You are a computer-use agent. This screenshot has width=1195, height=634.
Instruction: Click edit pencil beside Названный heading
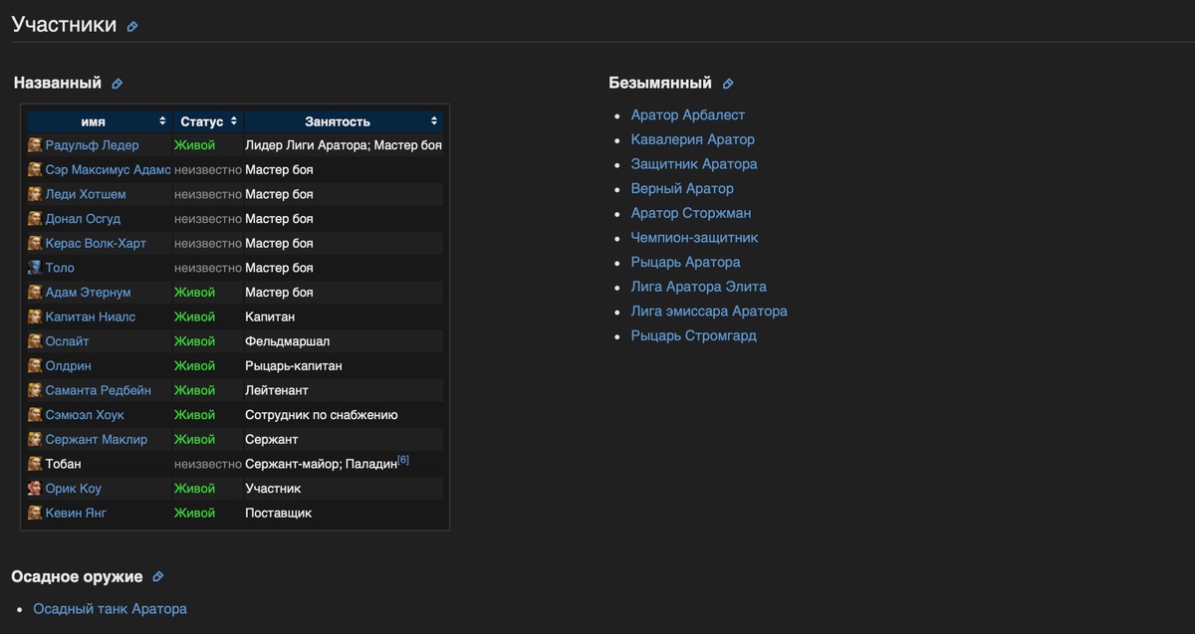coord(117,85)
